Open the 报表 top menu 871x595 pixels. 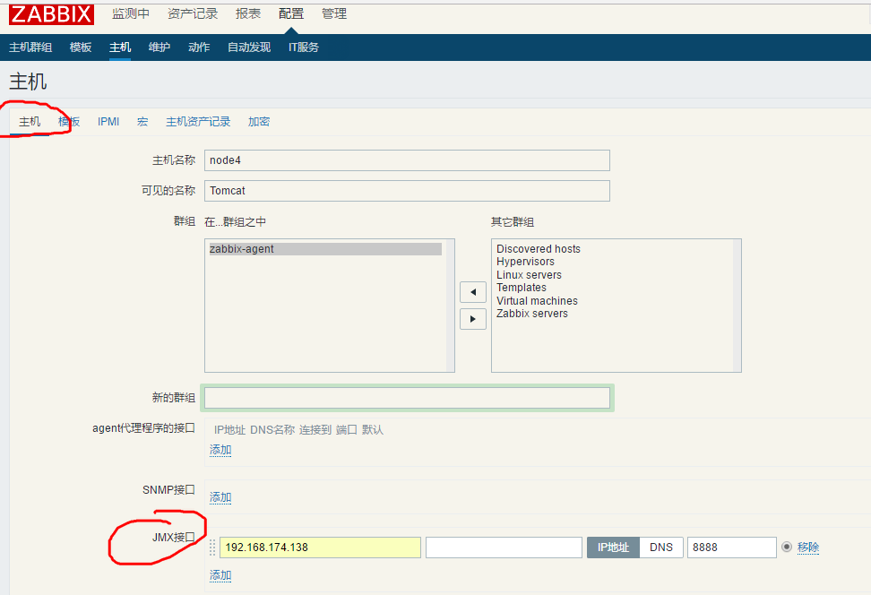tap(247, 13)
